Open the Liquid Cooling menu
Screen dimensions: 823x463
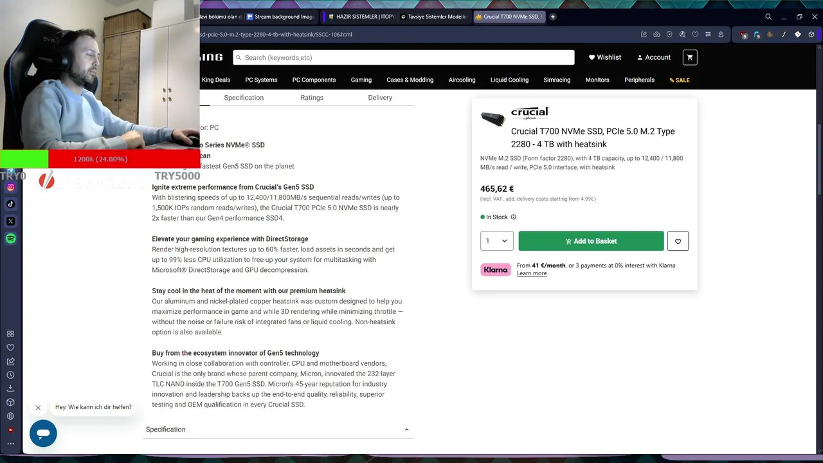pyautogui.click(x=509, y=80)
